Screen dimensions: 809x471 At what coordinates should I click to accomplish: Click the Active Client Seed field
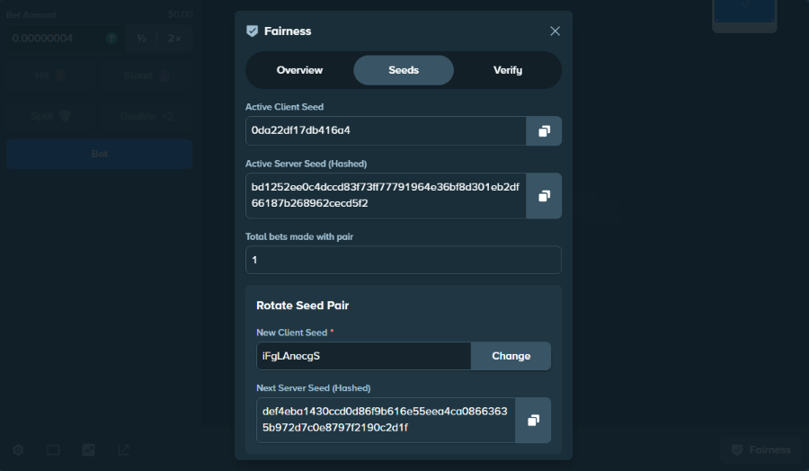click(386, 131)
